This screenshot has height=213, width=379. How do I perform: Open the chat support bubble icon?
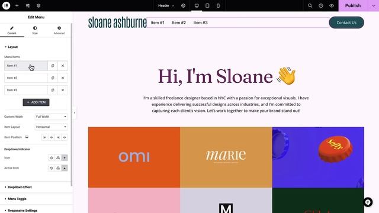tap(368, 202)
